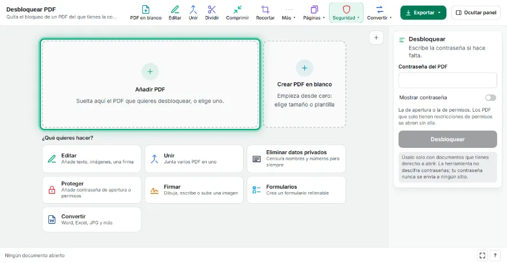This screenshot has width=507, height=263.
Task: Click the Contraseña del PDF input field
Action: tap(448, 80)
